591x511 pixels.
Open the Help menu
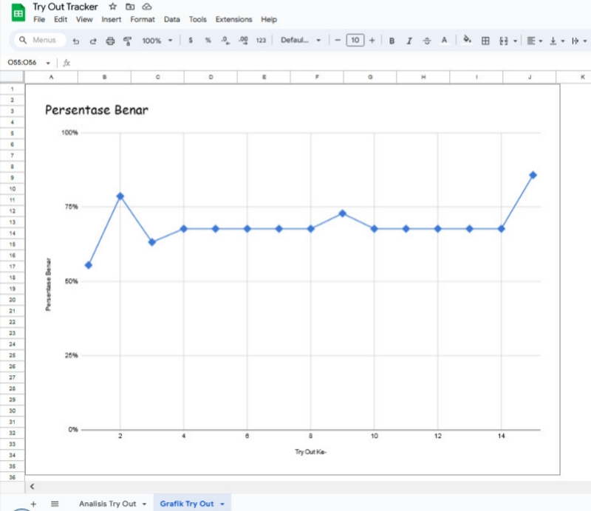tap(269, 19)
